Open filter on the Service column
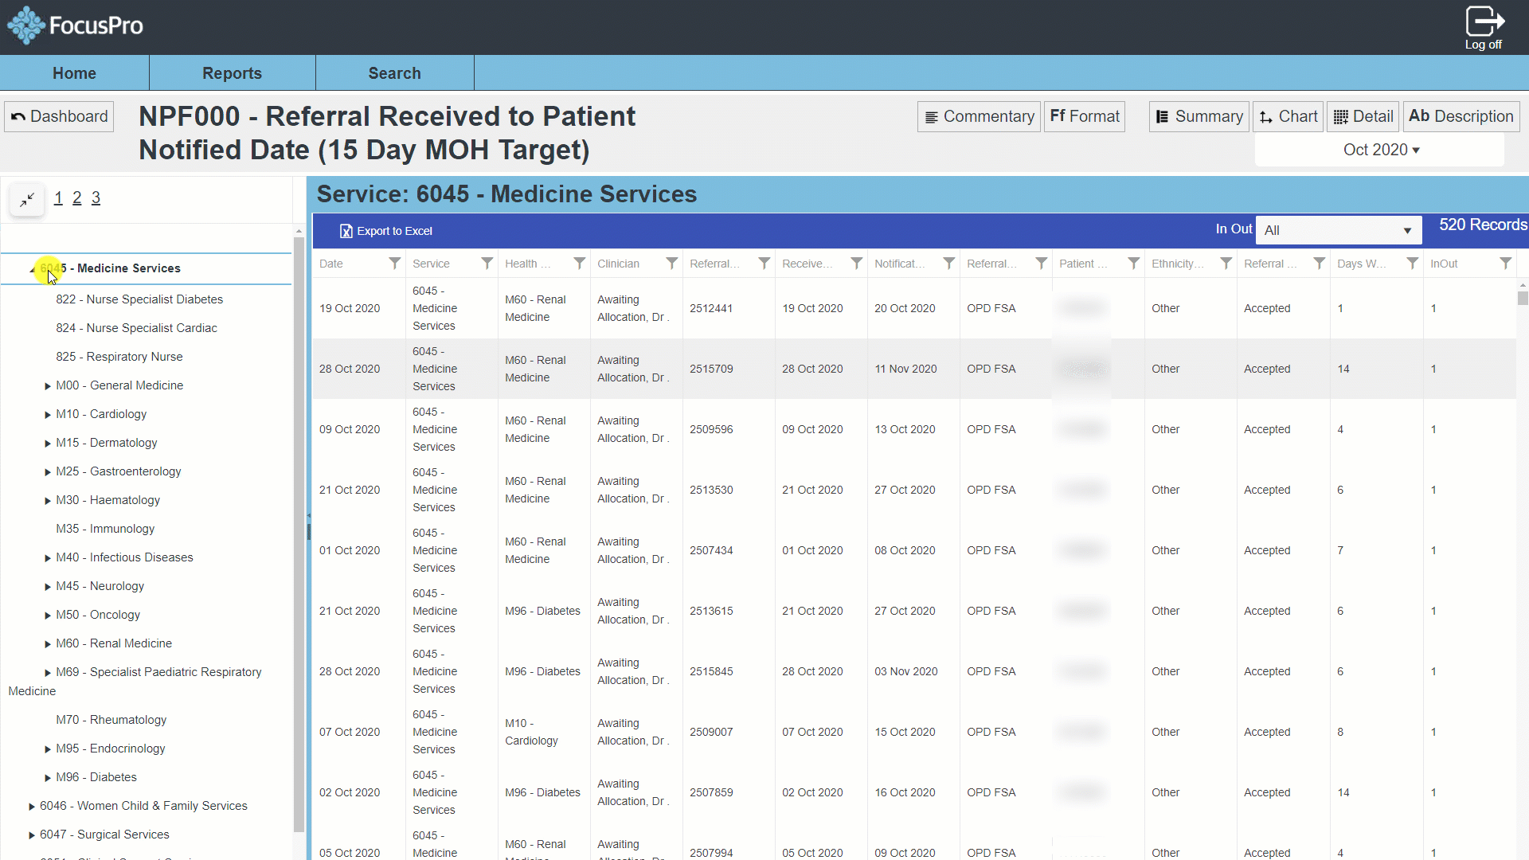The height and width of the screenshot is (860, 1529). click(x=487, y=264)
